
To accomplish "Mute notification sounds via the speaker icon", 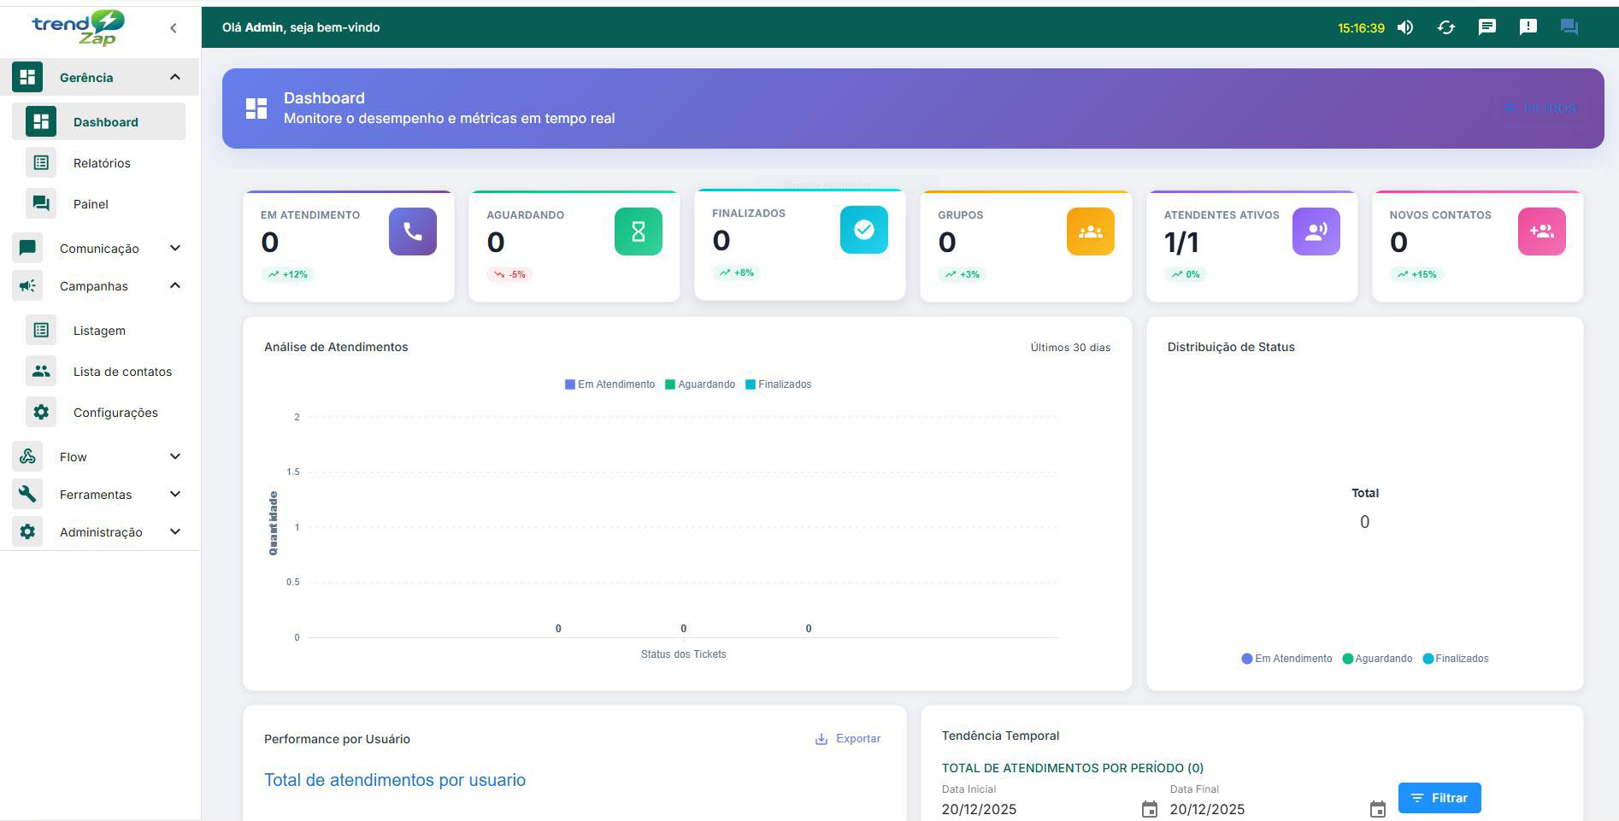I will 1404,26.
